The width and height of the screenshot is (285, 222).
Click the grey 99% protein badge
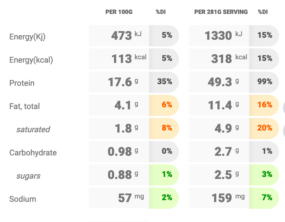point(264,82)
